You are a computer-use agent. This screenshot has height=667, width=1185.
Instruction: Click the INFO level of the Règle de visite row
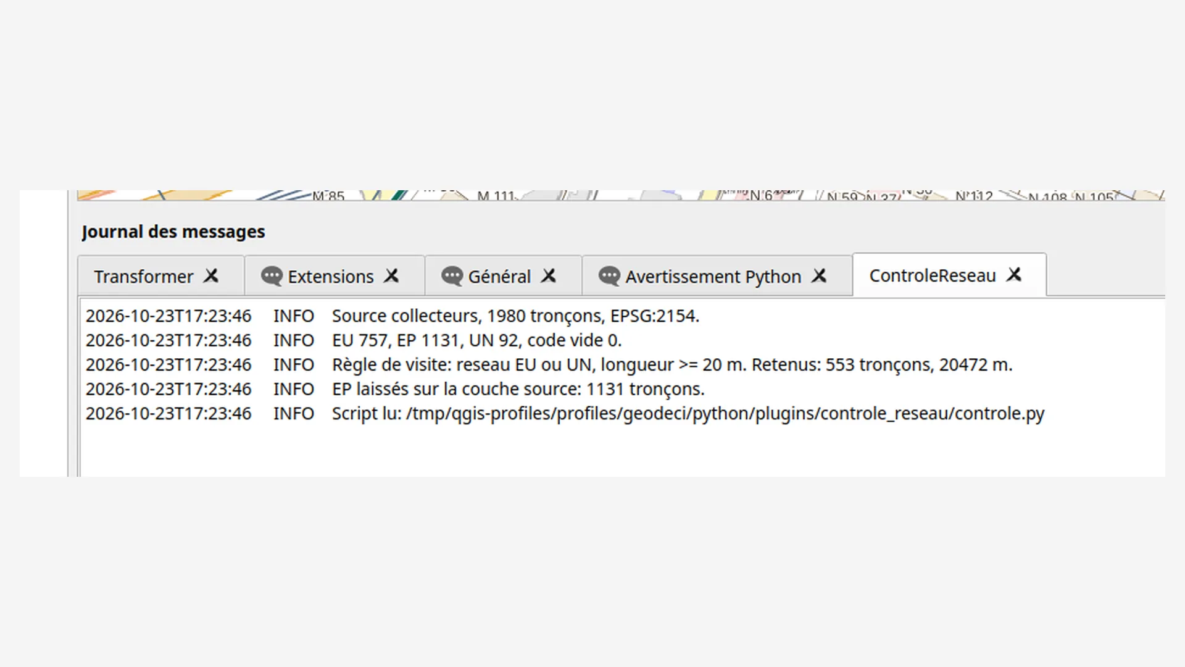[x=294, y=364]
